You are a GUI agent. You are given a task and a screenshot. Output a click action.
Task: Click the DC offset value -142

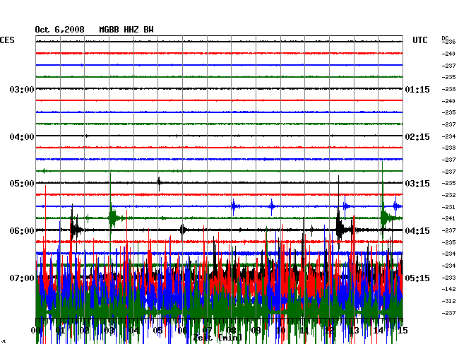pyautogui.click(x=448, y=289)
